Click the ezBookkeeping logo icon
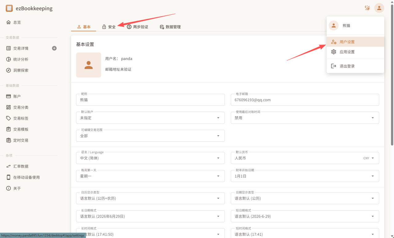The height and width of the screenshot is (238, 394). 9,8
